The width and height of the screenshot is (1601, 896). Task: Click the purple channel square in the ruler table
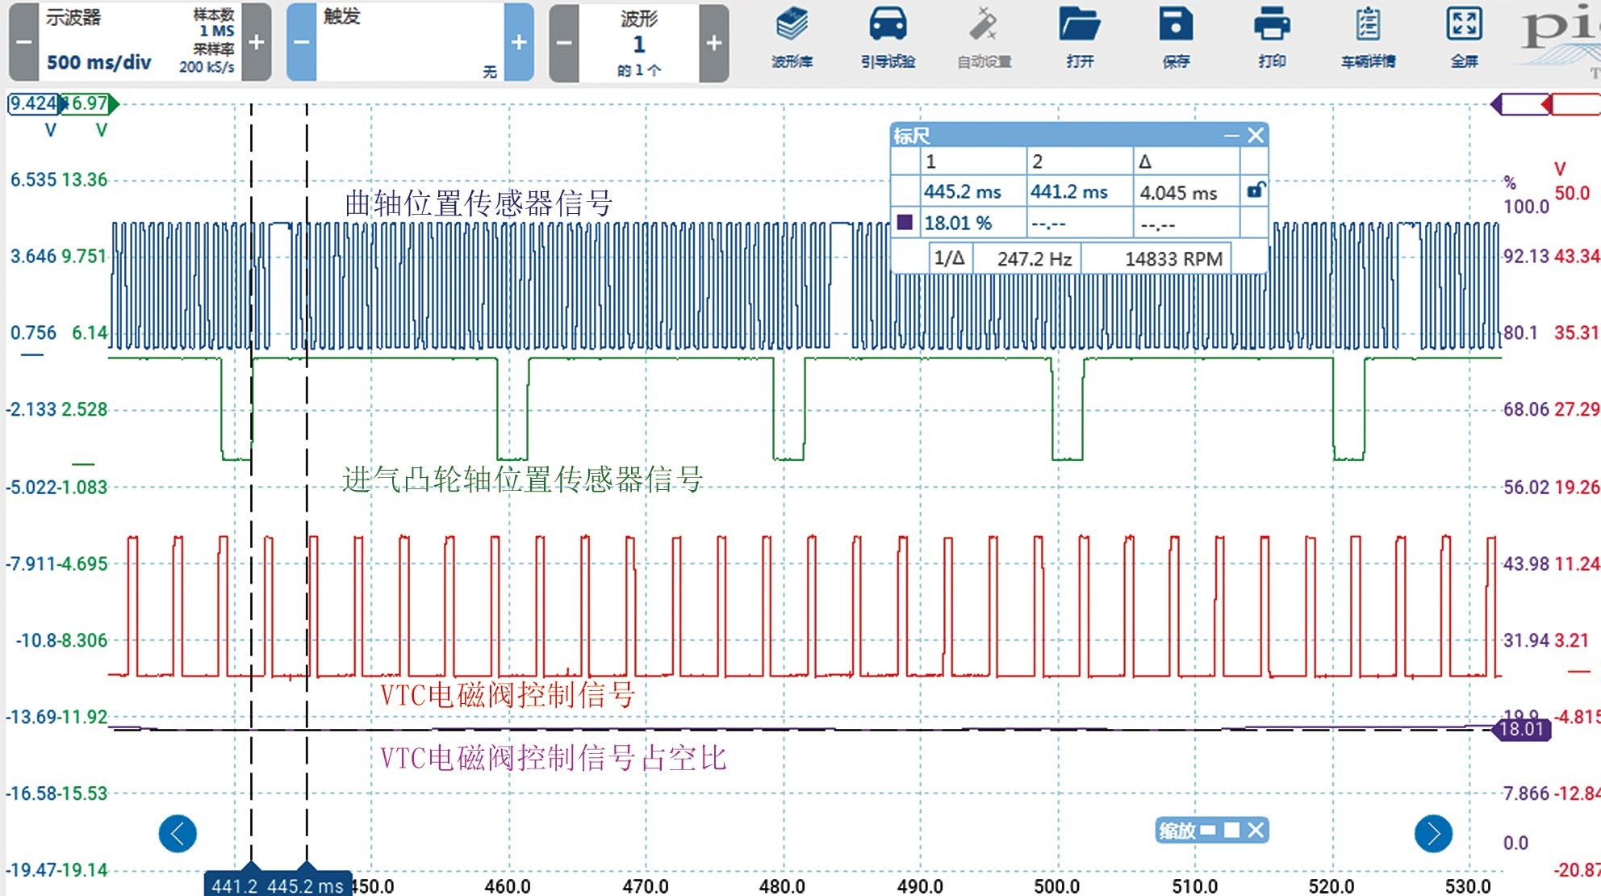[x=905, y=222]
